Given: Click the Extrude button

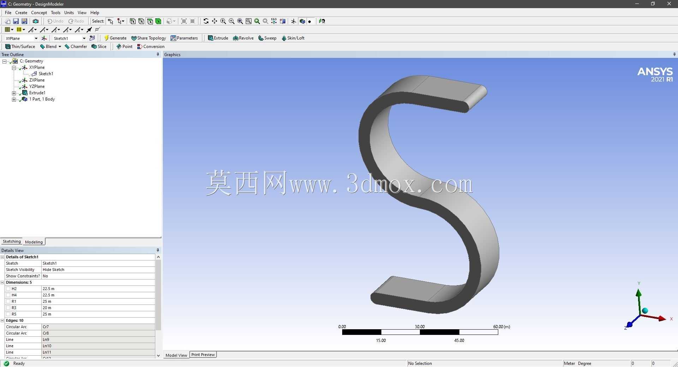Looking at the screenshot, I should pos(218,38).
